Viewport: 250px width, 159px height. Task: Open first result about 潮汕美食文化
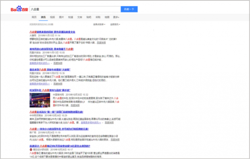[x=52, y=32]
